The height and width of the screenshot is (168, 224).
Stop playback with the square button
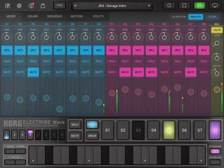point(184,6)
